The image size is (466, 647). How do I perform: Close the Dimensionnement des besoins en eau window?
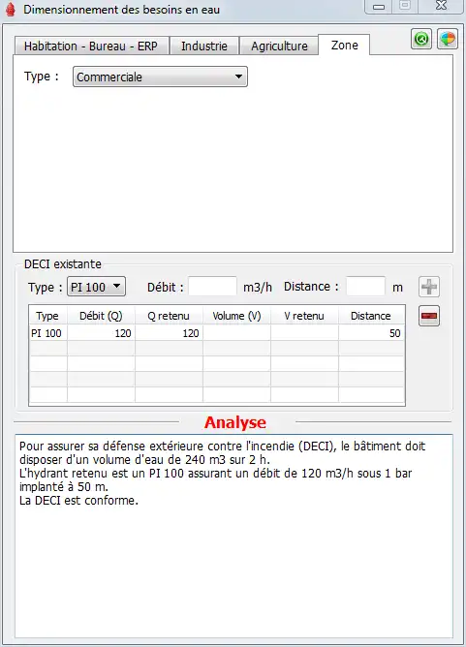[441, 6]
